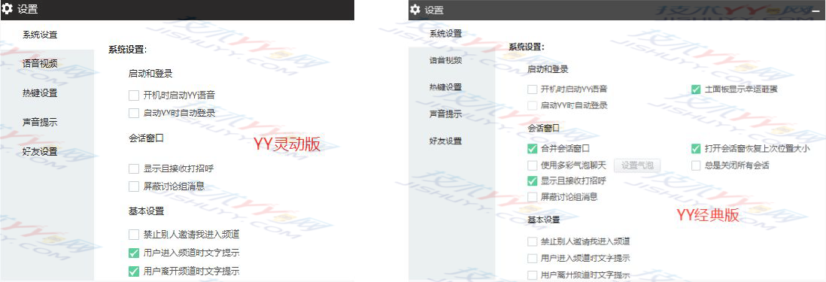Enable 启动YY时自动登录 in left window
Screen dimensions: 826x282
click(x=134, y=113)
